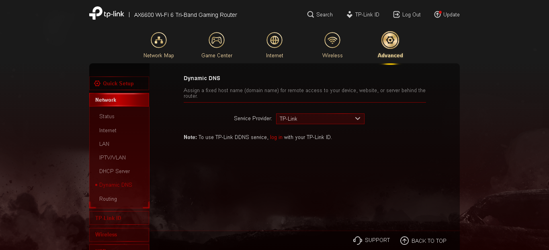This screenshot has height=250, width=549.
Task: Click the tp-link logo
Action: [107, 13]
